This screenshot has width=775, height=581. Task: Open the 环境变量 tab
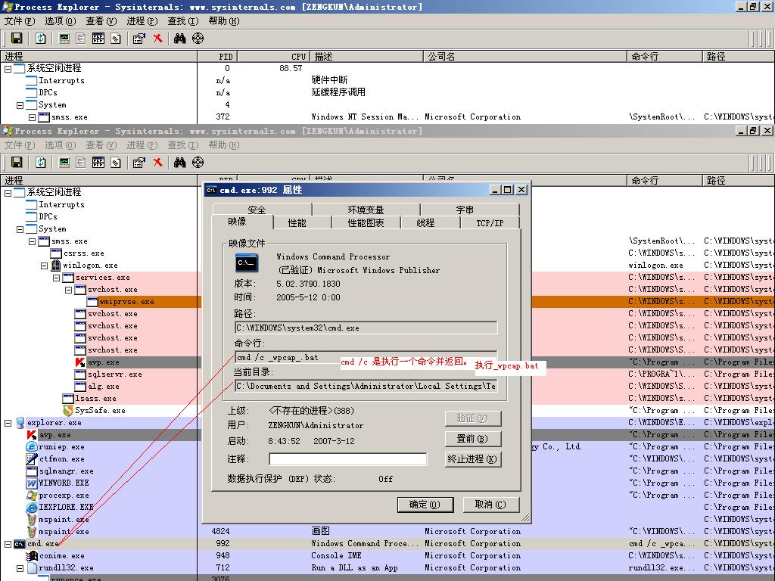click(366, 210)
